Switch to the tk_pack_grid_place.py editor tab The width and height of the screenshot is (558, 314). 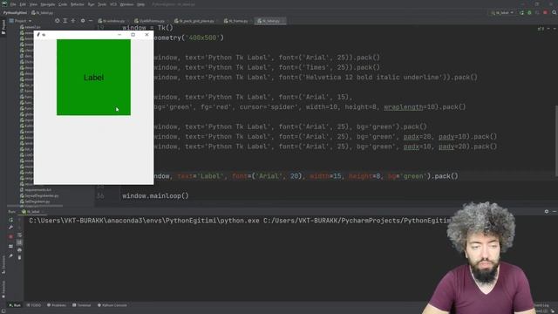click(194, 21)
